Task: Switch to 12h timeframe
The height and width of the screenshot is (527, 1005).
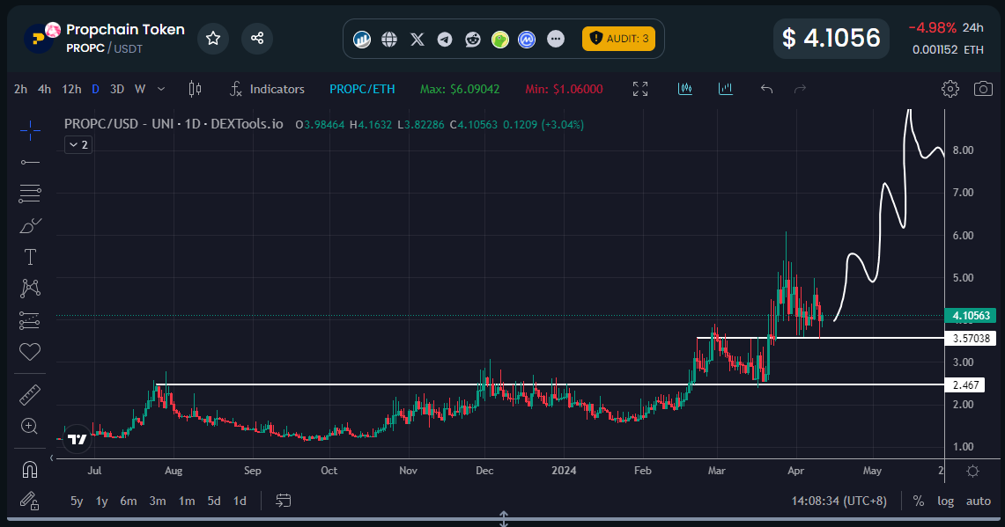Action: [71, 89]
